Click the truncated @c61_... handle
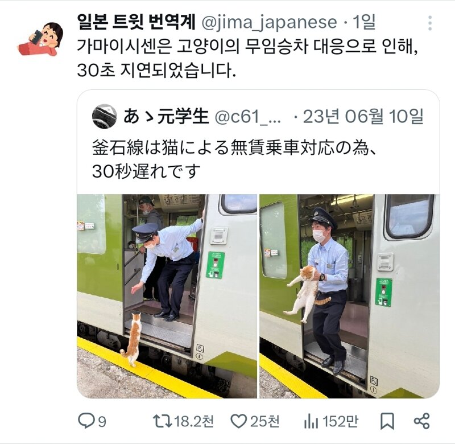 click(x=248, y=117)
